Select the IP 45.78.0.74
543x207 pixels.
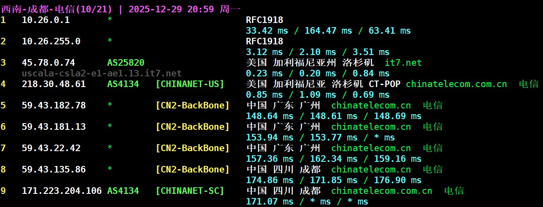pos(48,63)
